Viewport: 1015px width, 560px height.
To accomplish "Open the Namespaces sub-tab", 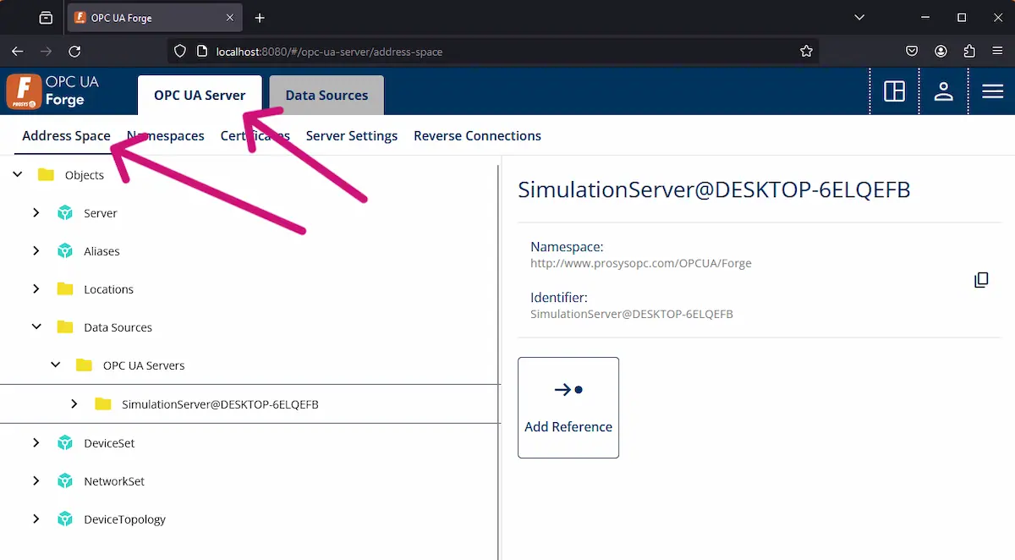I will pos(165,136).
